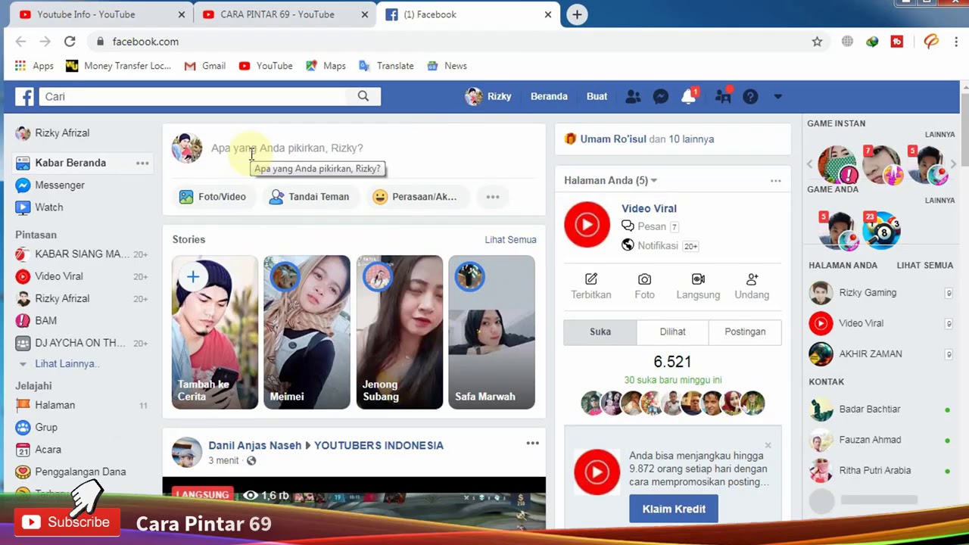
Task: Click the Klaim Kredit button
Action: (674, 509)
